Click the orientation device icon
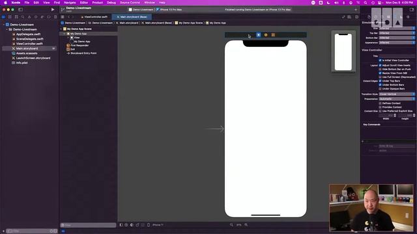Image resolution: width=417 pixels, height=234 pixels. pyautogui.click(x=137, y=225)
